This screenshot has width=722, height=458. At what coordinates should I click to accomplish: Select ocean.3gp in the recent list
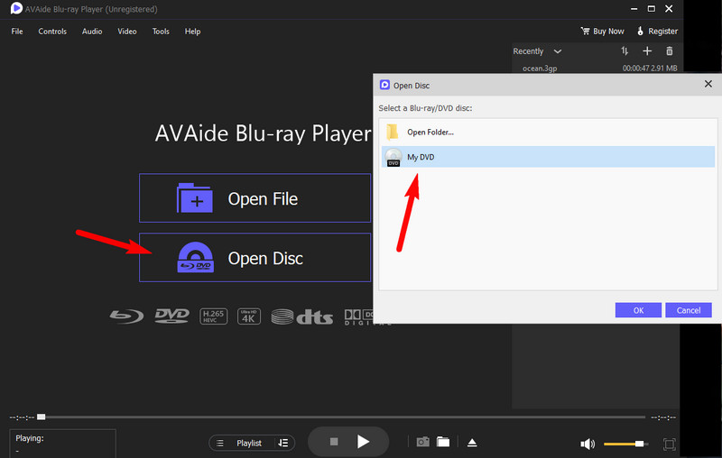coord(599,68)
